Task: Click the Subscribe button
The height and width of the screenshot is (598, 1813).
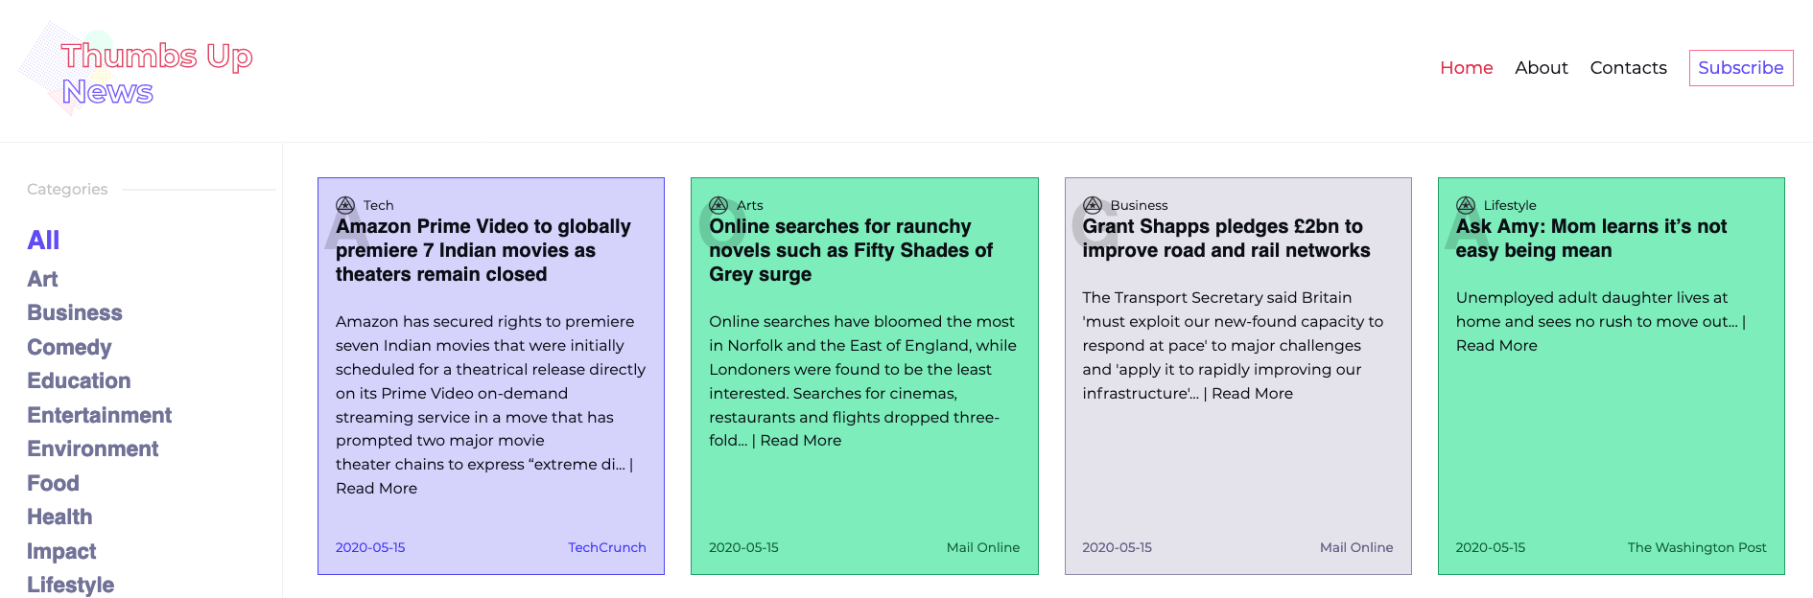Action: pyautogui.click(x=1740, y=67)
